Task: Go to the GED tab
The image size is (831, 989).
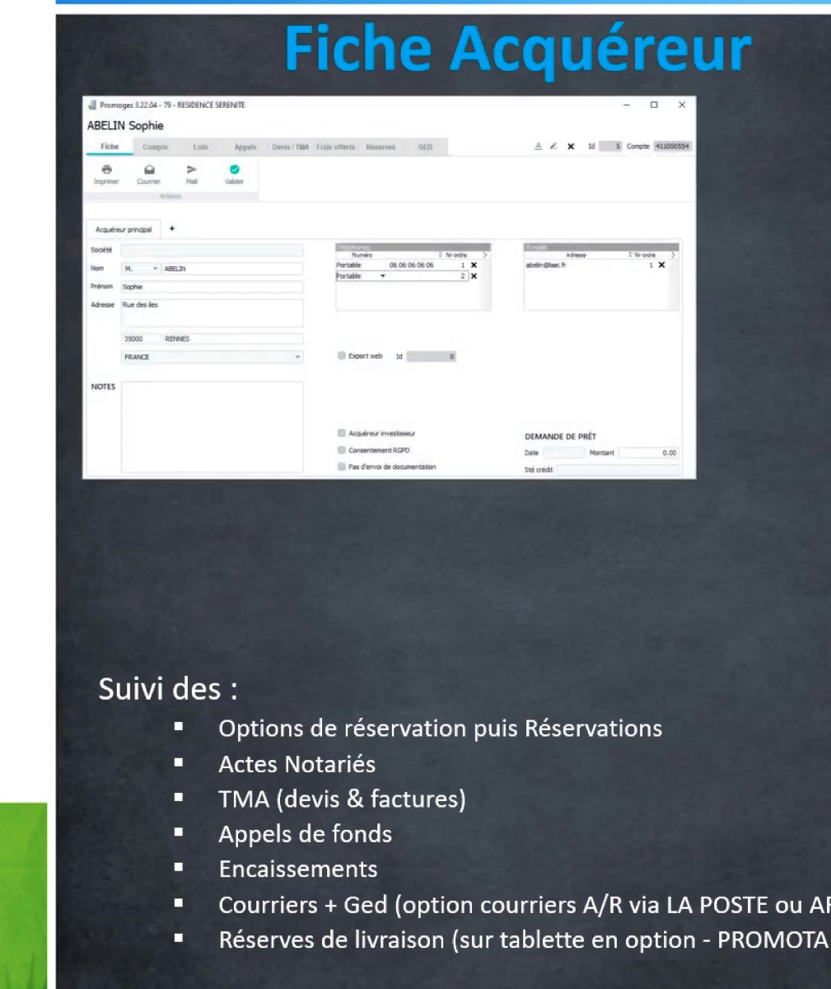Action: (x=426, y=148)
